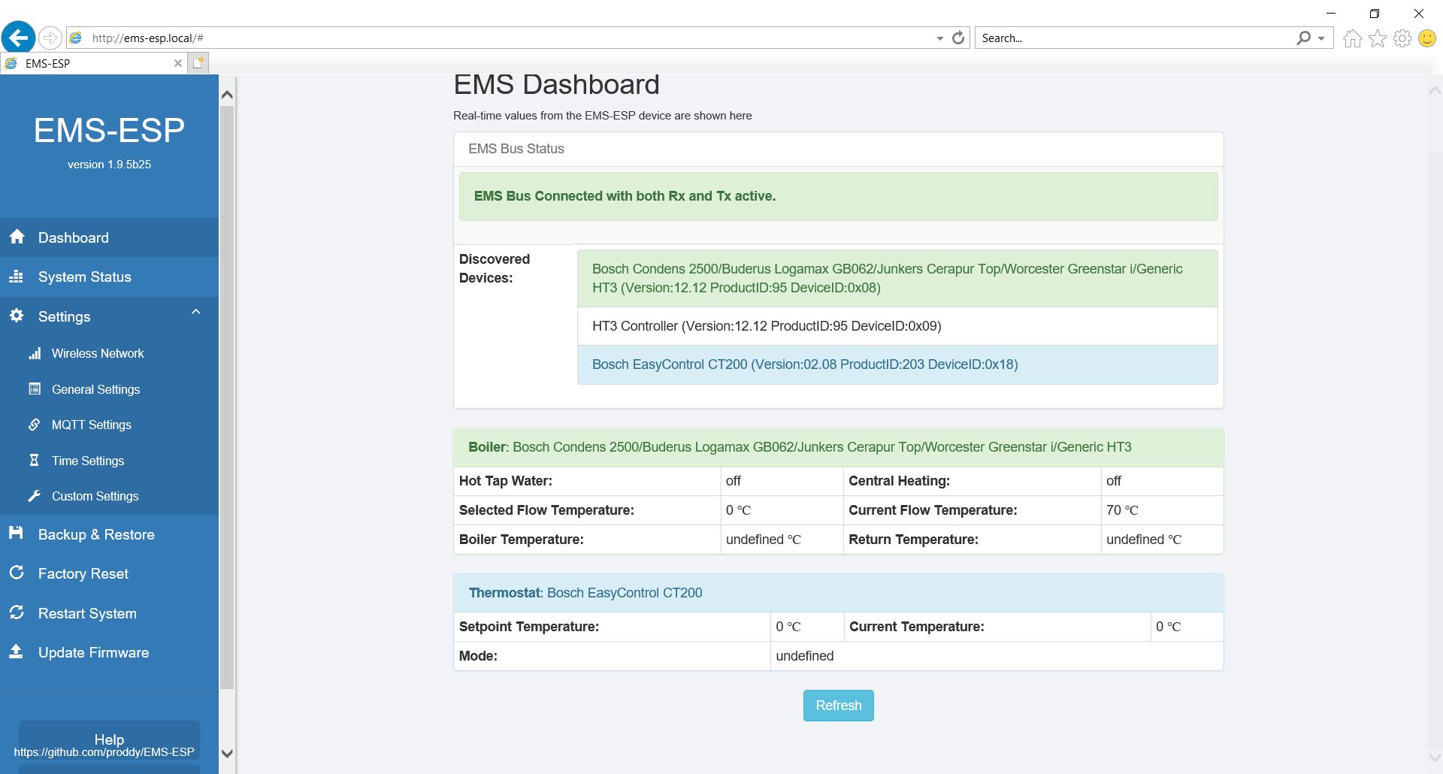Click the Factory Reset circular arrow icon

[x=17, y=573]
